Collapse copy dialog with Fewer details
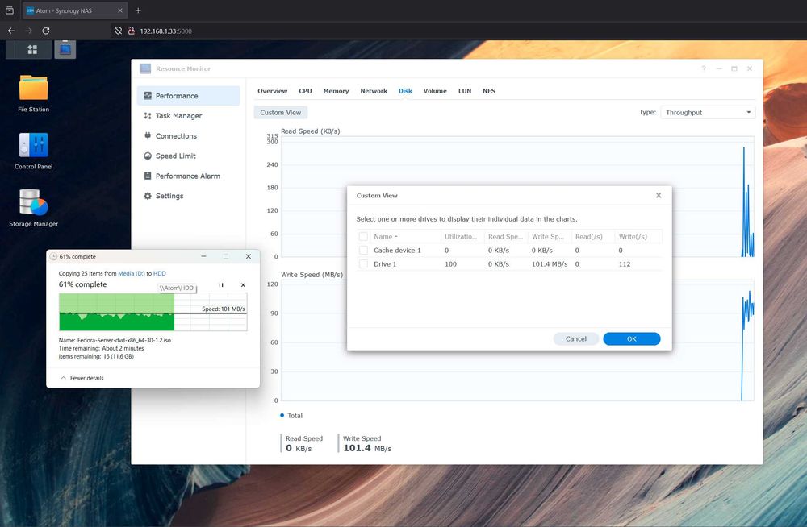Image resolution: width=807 pixels, height=527 pixels. pos(82,378)
